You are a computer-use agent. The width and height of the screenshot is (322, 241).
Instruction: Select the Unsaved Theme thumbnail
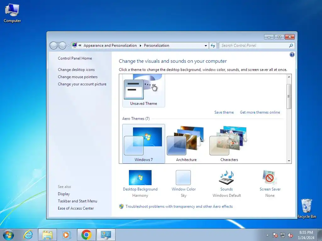pos(143,90)
